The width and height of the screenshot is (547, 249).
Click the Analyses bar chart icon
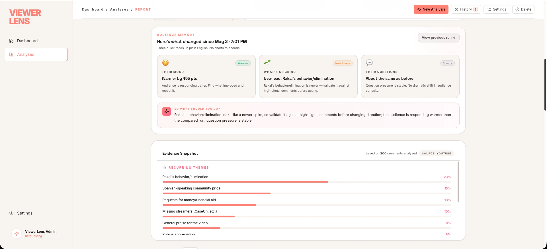pyautogui.click(x=11, y=54)
